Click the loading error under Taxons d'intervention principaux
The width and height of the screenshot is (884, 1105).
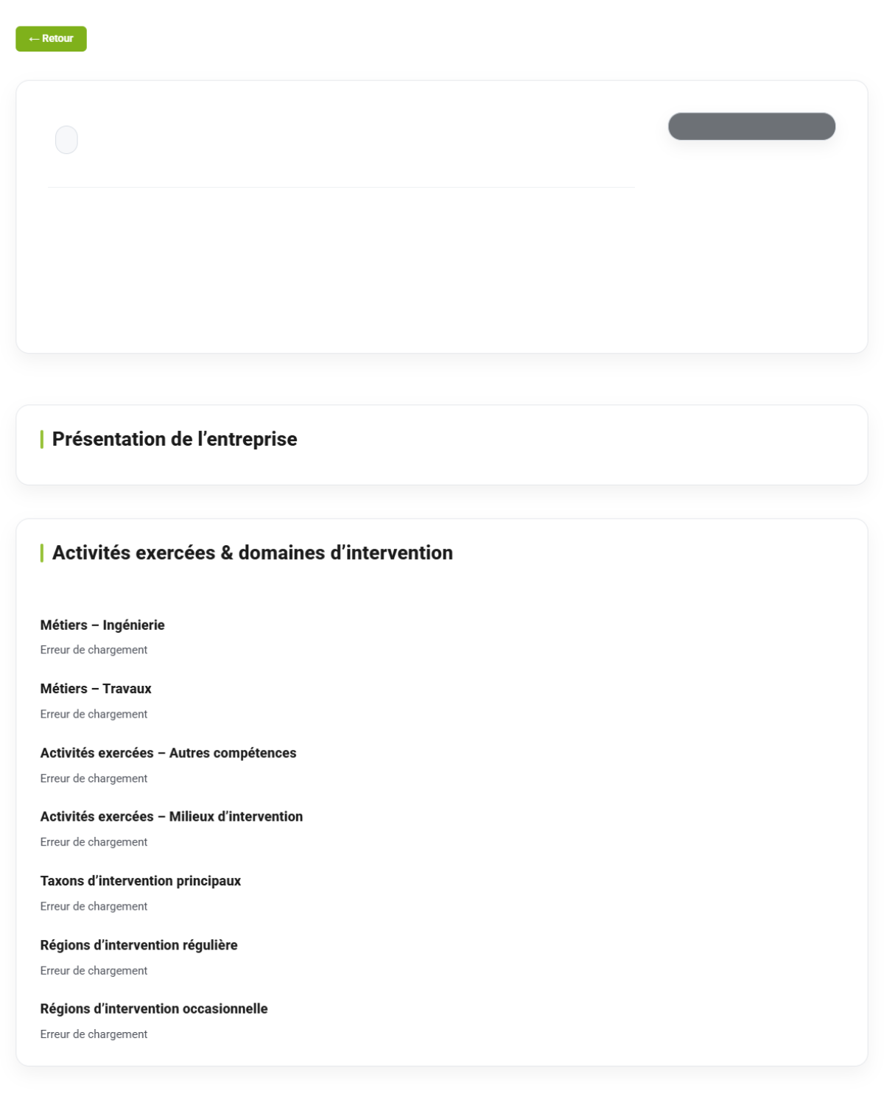point(94,906)
